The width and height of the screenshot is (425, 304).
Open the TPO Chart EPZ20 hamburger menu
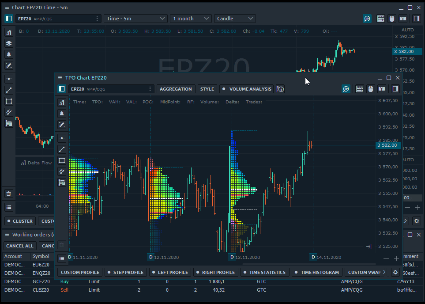click(x=60, y=78)
